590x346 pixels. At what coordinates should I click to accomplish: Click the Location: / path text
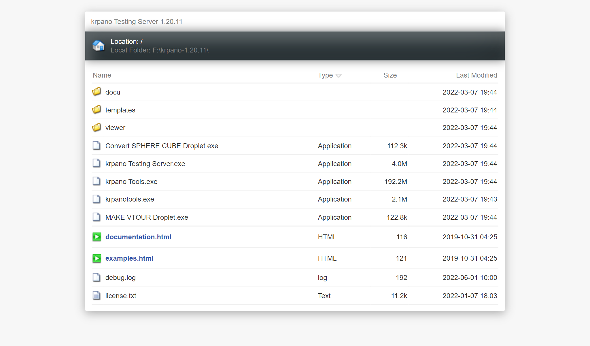(126, 42)
